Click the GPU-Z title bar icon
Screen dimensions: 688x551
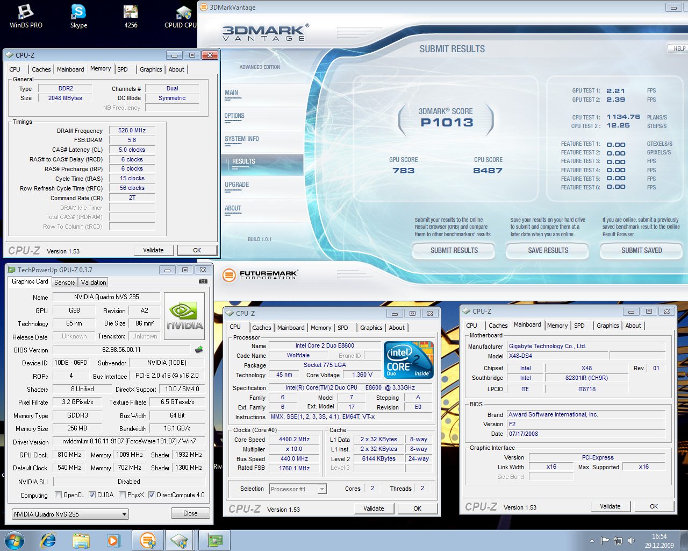(x=11, y=270)
